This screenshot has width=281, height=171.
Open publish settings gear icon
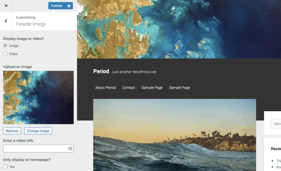click(x=69, y=6)
